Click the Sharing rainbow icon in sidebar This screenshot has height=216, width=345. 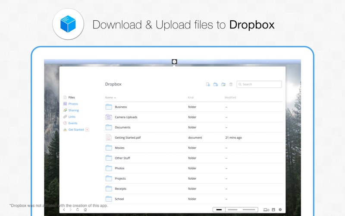65,110
